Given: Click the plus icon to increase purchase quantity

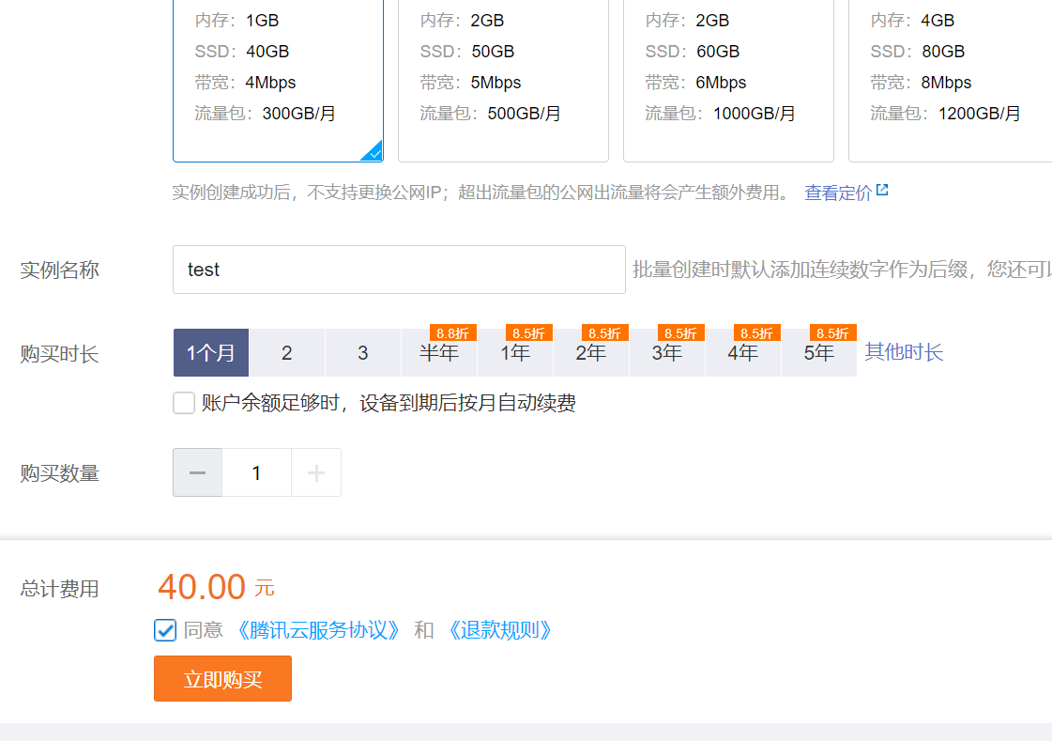Looking at the screenshot, I should tap(316, 472).
